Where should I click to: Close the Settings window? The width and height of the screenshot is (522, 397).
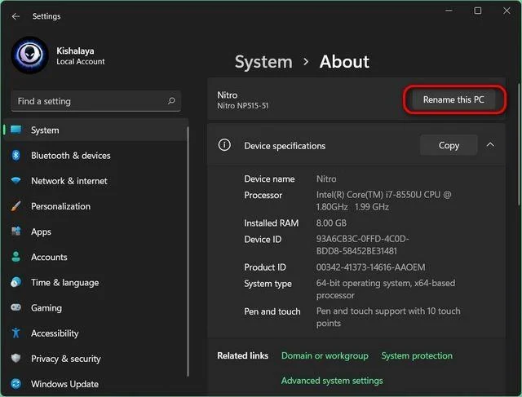[x=507, y=11]
